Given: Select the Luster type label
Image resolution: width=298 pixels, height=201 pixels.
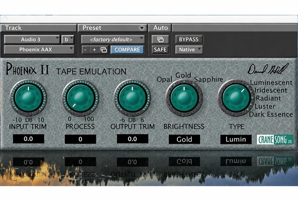Looking at the screenshot, I should [x=265, y=106].
